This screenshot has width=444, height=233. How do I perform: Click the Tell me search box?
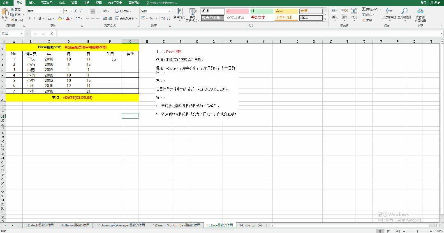162,3
